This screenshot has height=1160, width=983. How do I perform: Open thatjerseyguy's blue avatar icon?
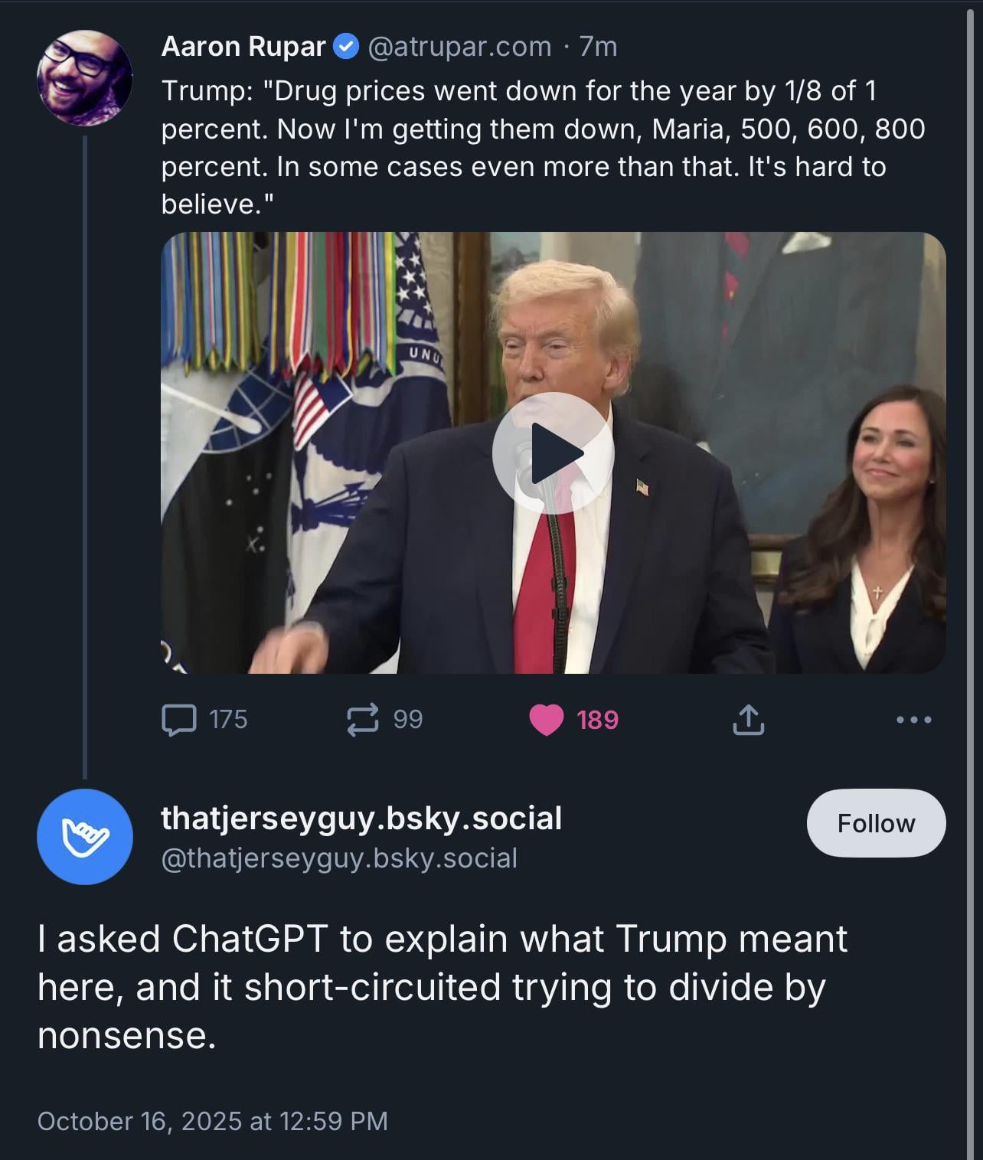click(84, 837)
